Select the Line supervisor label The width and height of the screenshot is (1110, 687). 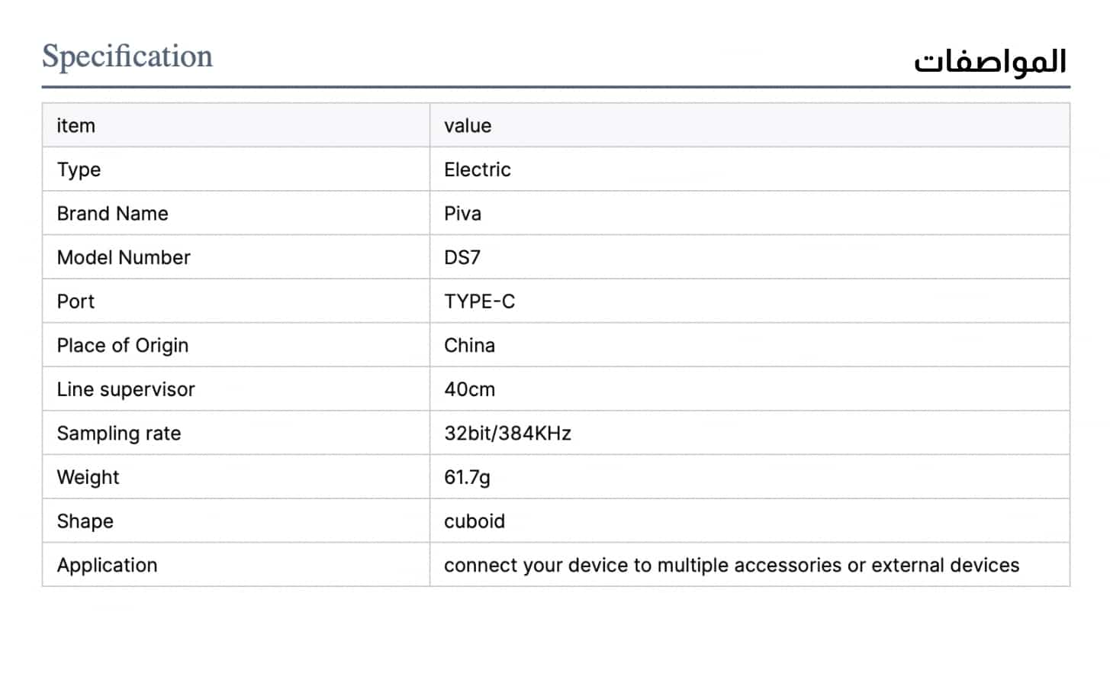pyautogui.click(x=126, y=389)
